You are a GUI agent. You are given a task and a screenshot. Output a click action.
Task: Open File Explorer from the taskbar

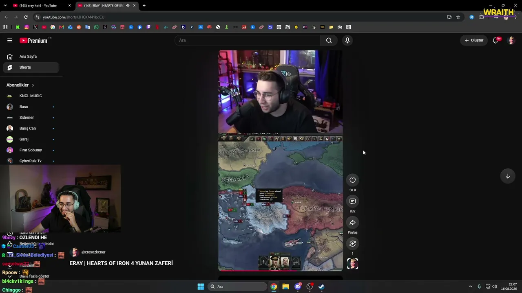(x=285, y=286)
